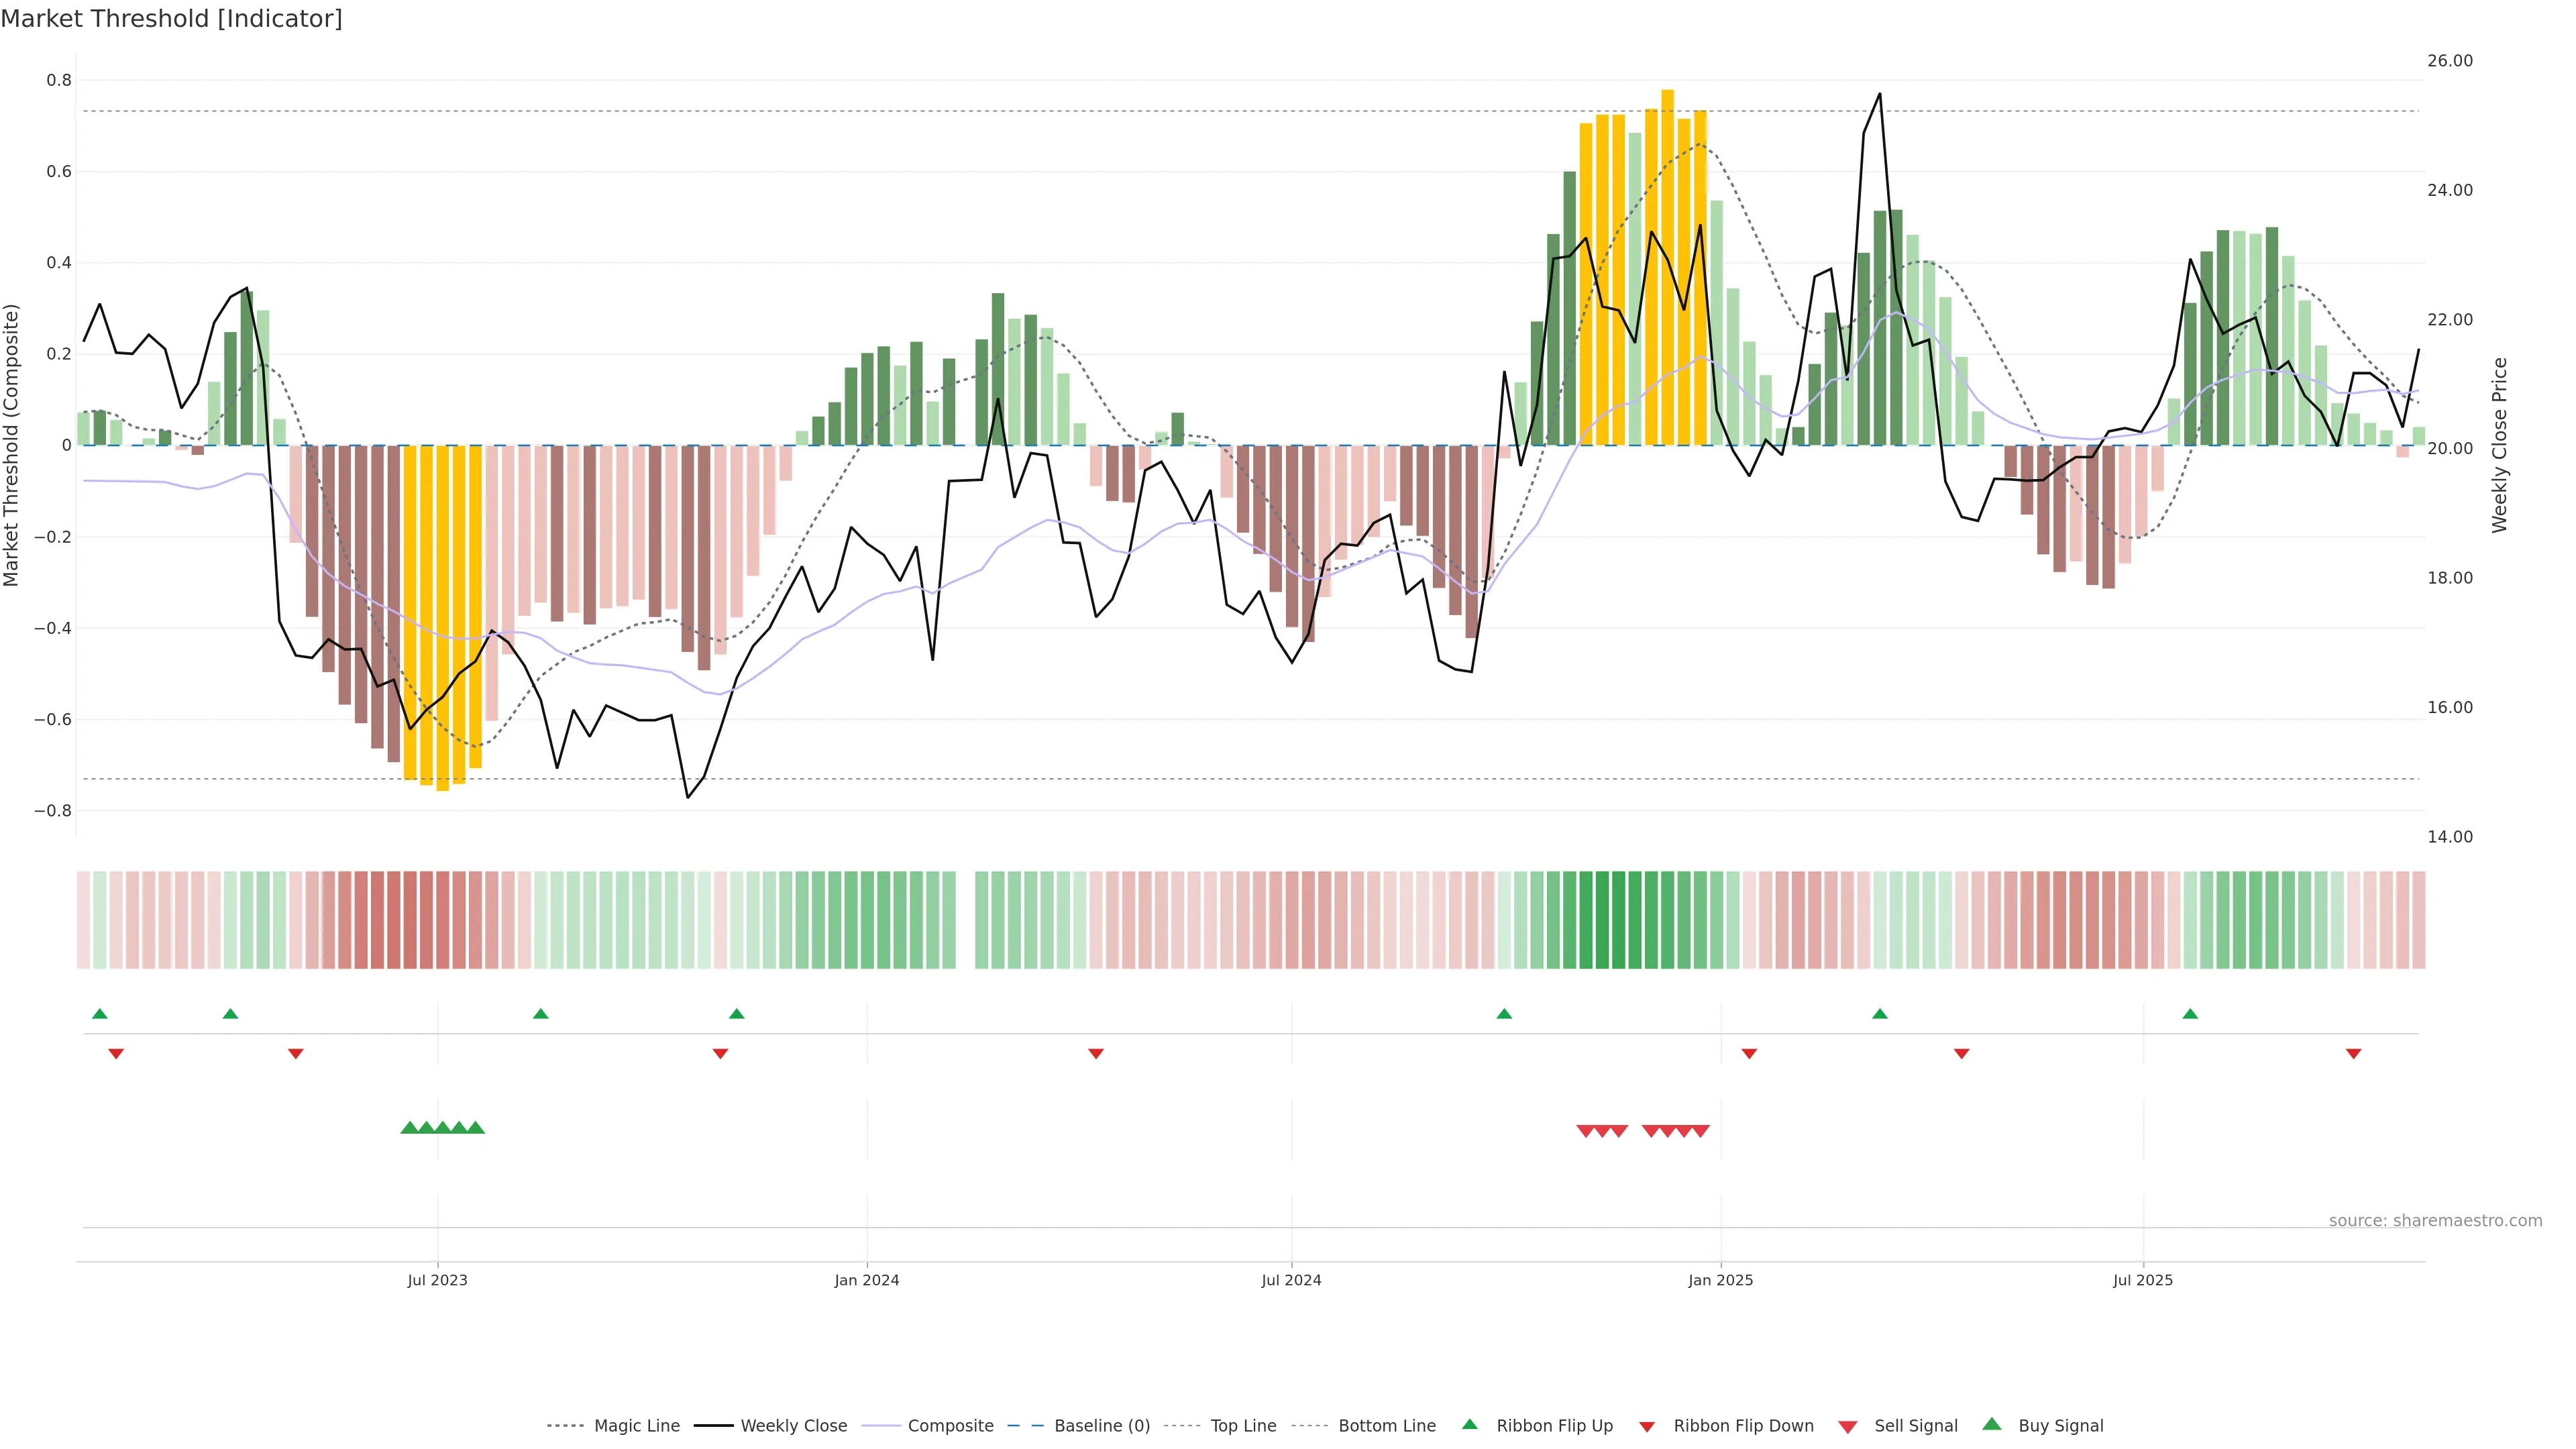Viewport: 2576px width, 1449px height.
Task: Click the Ribbon Flip Down legend triangle
Action: pos(1647,1427)
